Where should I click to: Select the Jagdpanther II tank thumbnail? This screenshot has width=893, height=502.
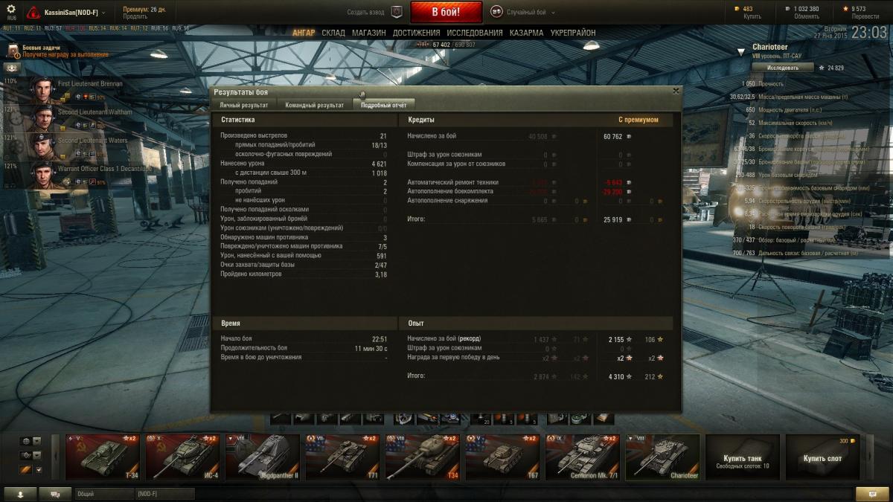[x=262, y=457]
